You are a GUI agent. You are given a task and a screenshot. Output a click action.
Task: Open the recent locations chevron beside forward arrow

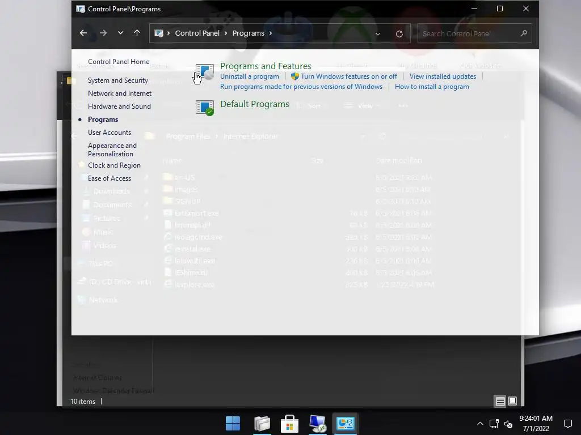120,33
